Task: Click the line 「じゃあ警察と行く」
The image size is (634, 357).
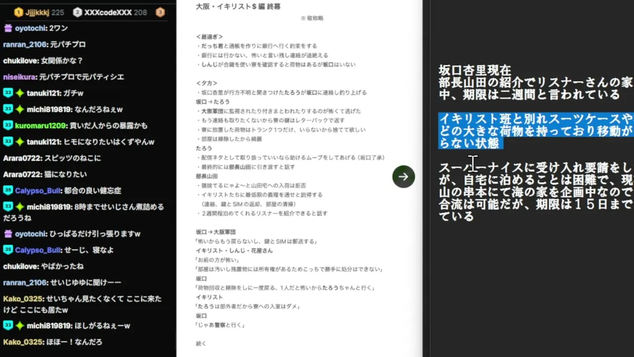Action: [x=220, y=325]
